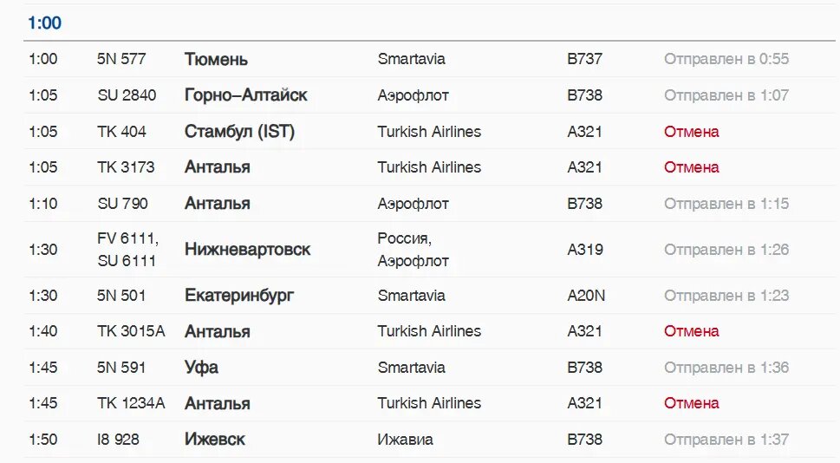Click the Уфа destination
The height and width of the screenshot is (463, 840).
click(x=201, y=368)
